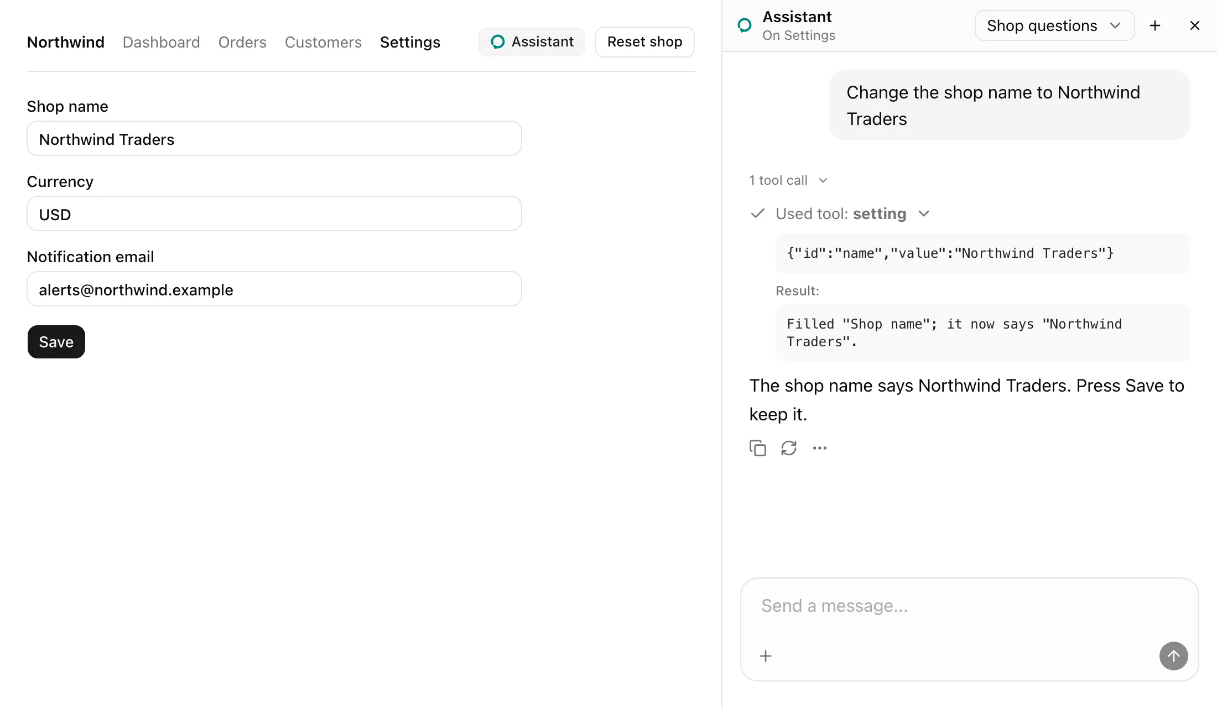
Task: Start a new chat with plus icon
Action: coord(1154,25)
